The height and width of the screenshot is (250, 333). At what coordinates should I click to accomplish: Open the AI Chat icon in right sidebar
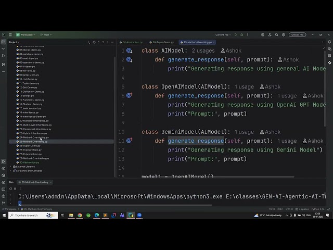pyautogui.click(x=329, y=49)
